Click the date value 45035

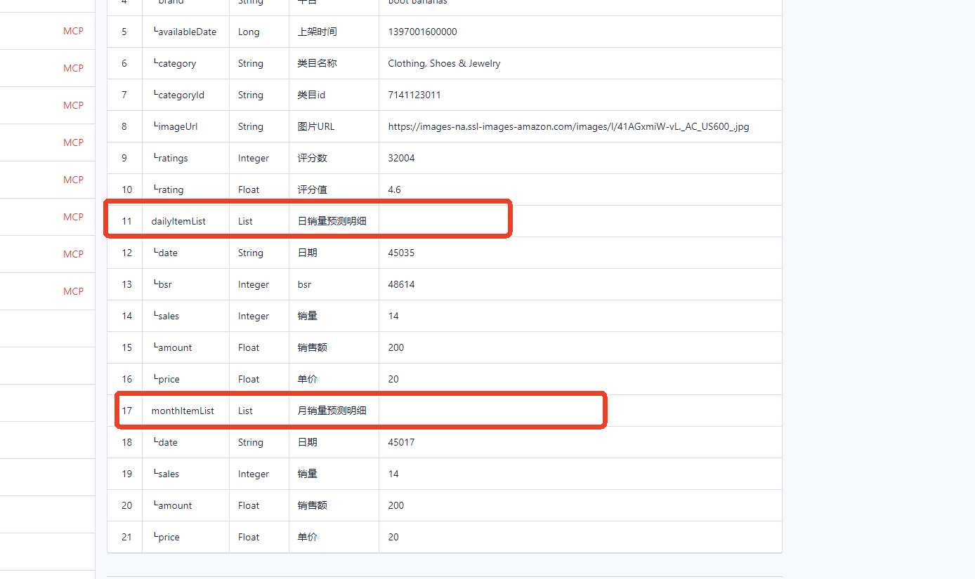[401, 253]
